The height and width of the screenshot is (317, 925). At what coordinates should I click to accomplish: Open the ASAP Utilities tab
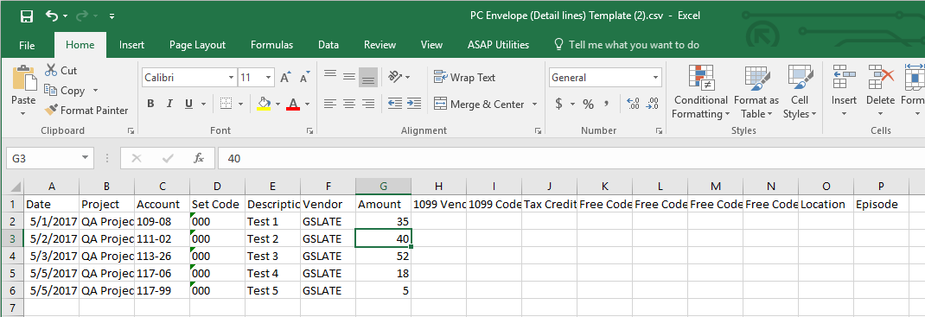click(x=499, y=45)
